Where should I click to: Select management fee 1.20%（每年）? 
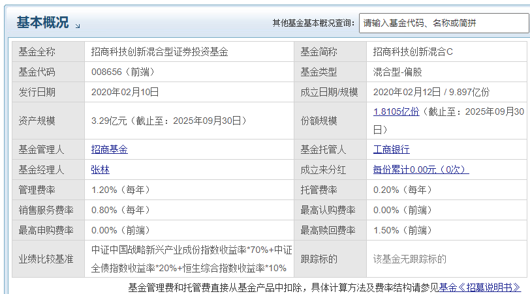click(120, 190)
